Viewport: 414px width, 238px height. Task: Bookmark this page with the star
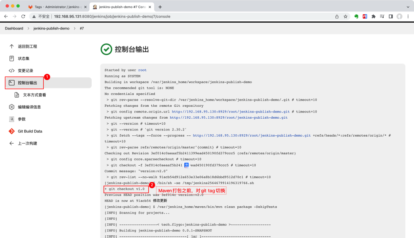click(x=345, y=16)
